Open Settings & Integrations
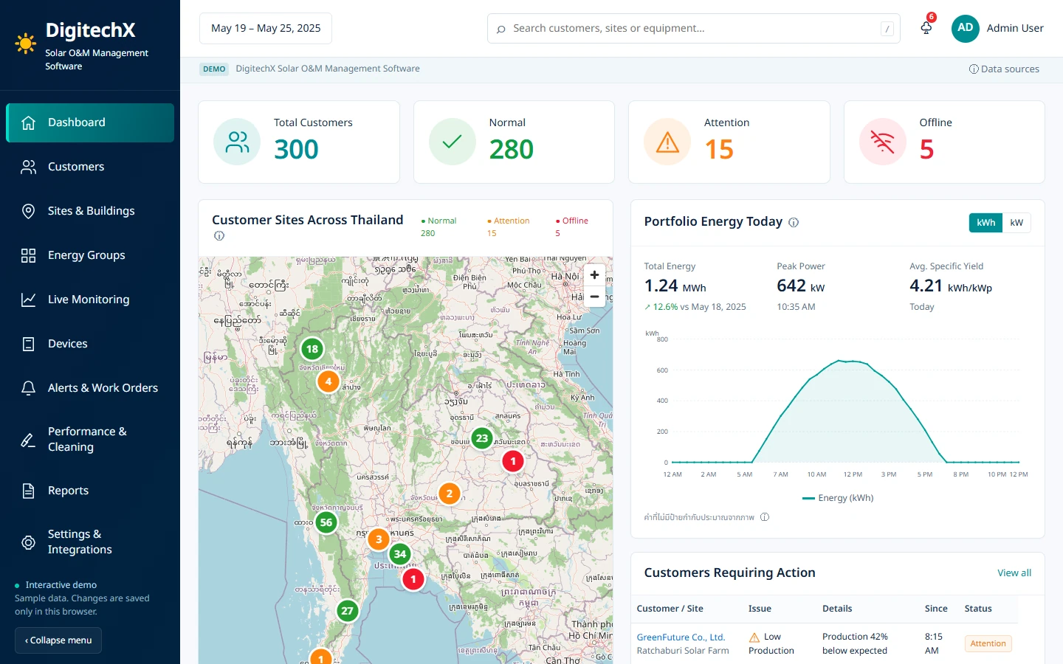Image resolution: width=1063 pixels, height=664 pixels. click(90, 542)
